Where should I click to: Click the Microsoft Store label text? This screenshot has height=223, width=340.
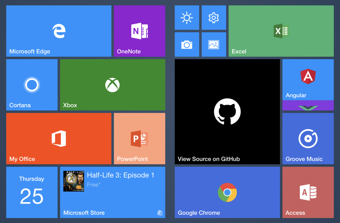pos(84,213)
